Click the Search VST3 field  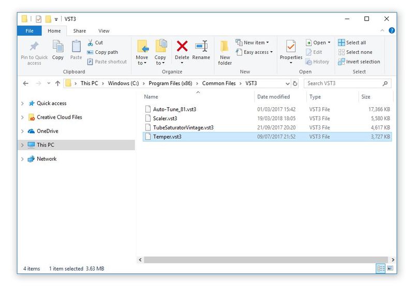click(342, 83)
